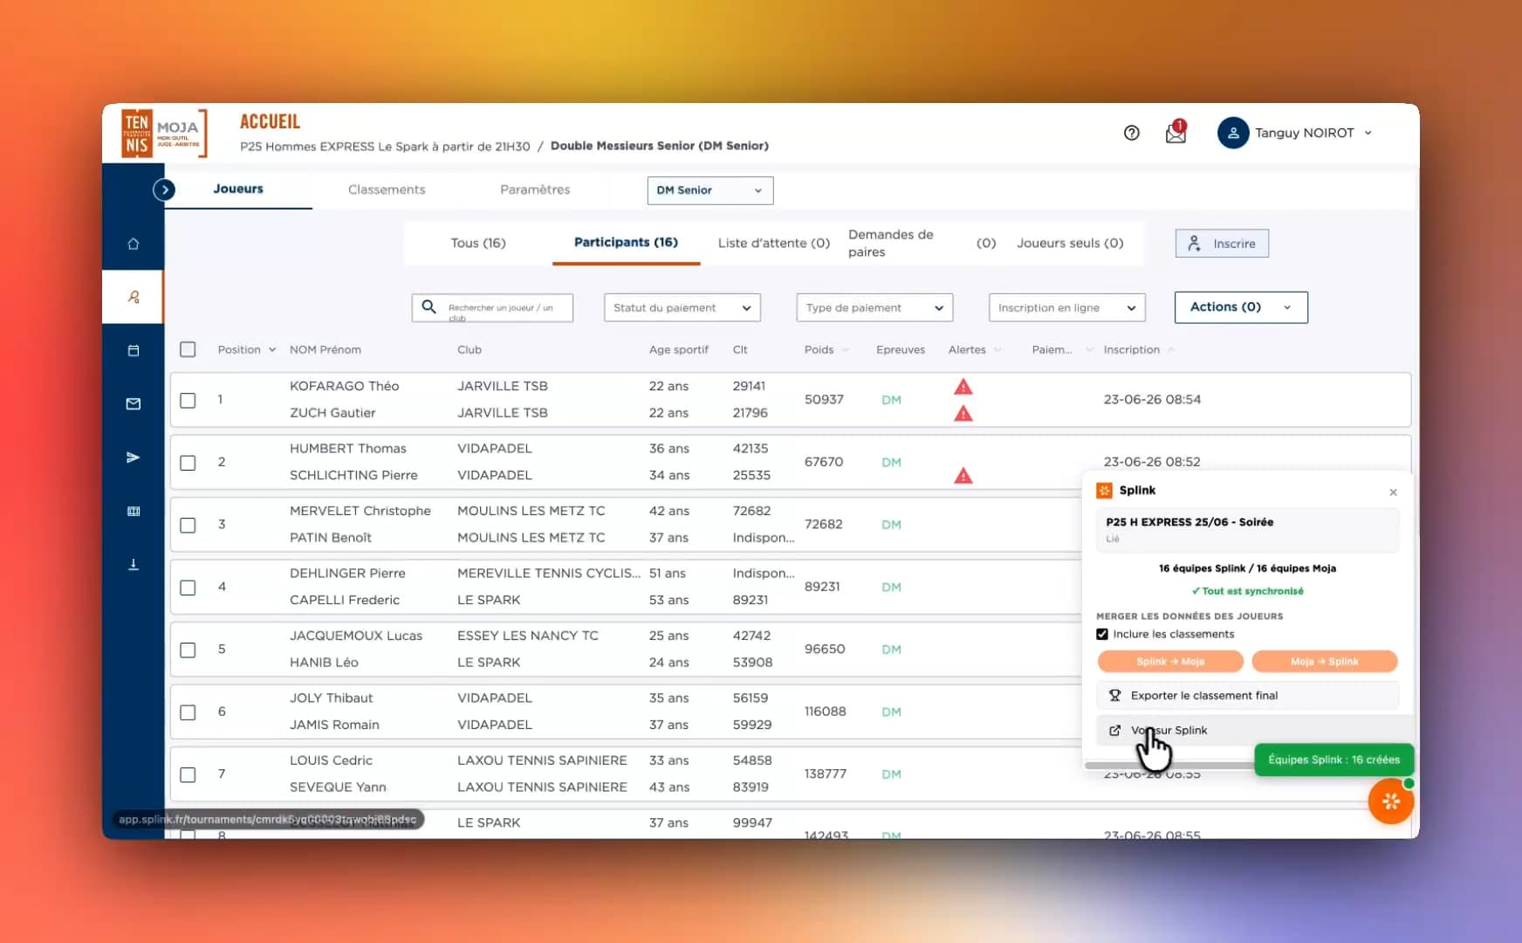Viewport: 1522px width, 943px height.
Task: Check the box for JOLY Thibaut team
Action: [x=188, y=712]
